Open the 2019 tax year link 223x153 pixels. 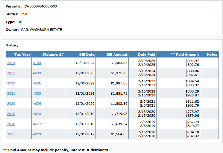click(11, 114)
